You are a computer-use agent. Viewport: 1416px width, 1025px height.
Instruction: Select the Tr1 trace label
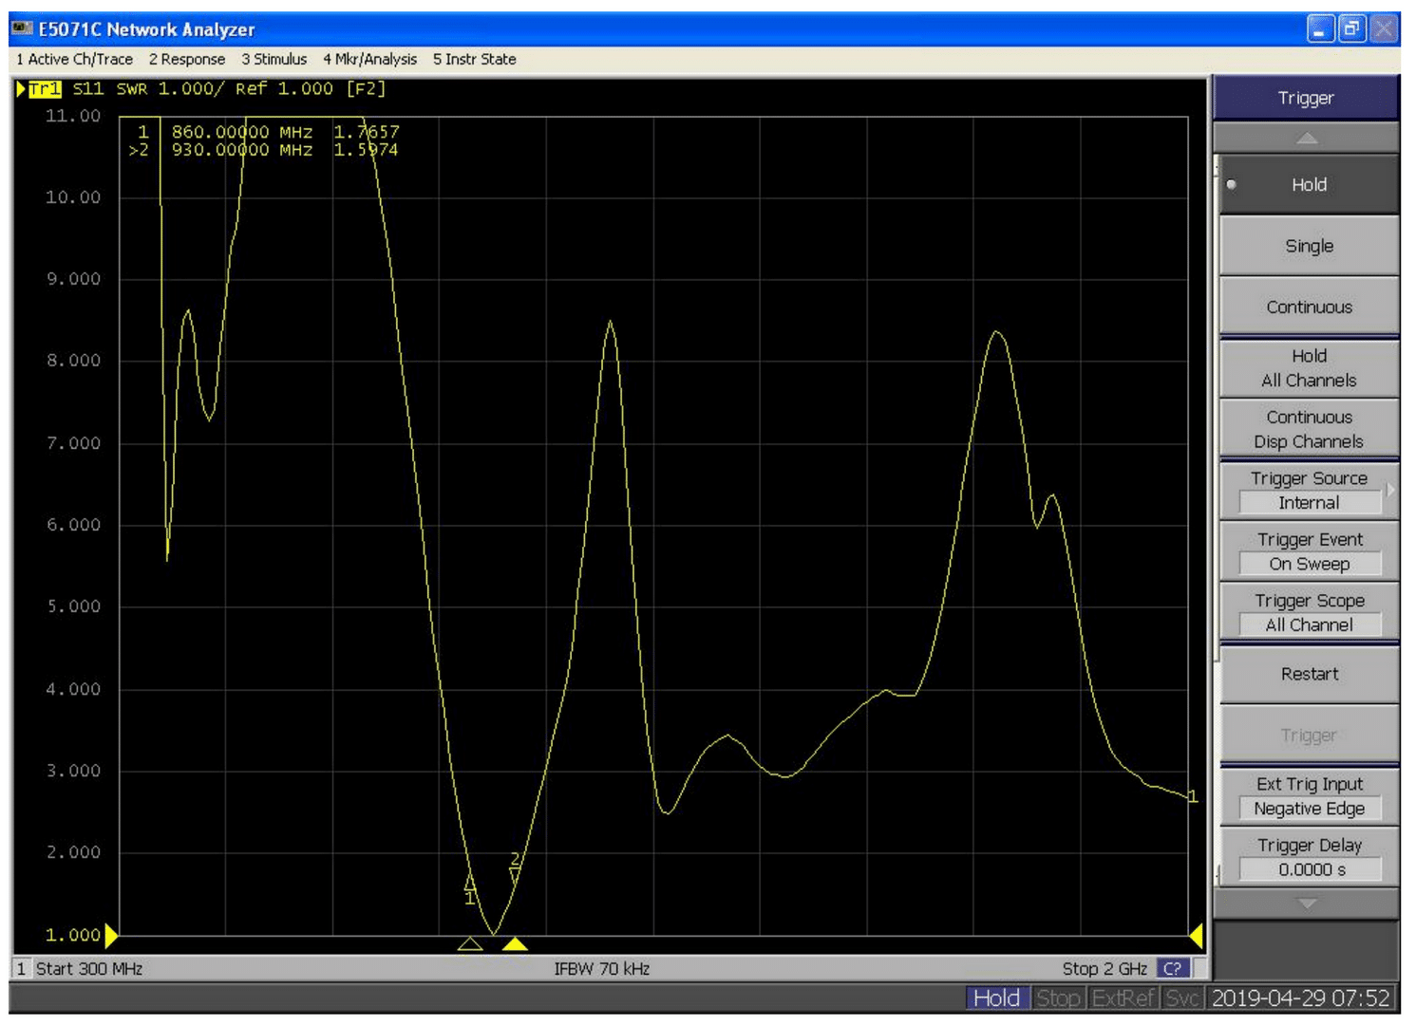(45, 88)
